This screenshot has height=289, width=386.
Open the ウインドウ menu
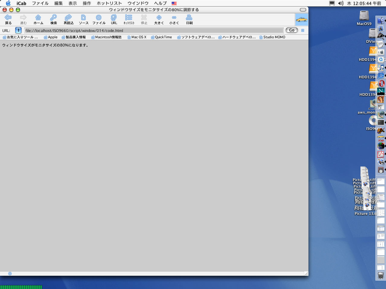coord(138,3)
